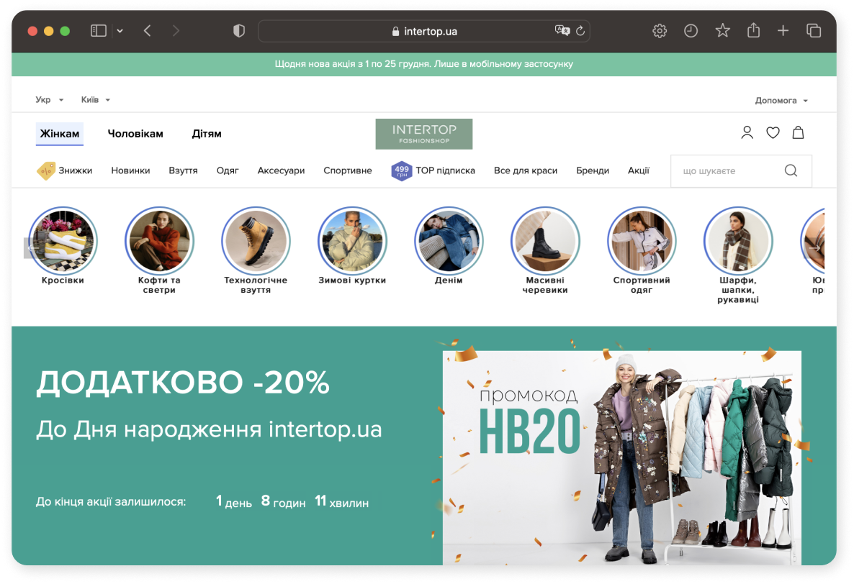Open the user account profile icon
The width and height of the screenshot is (854, 584).
tap(747, 132)
